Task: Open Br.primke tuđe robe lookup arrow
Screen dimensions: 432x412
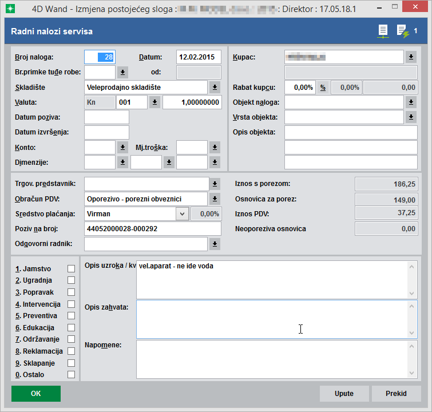Action: 122,72
